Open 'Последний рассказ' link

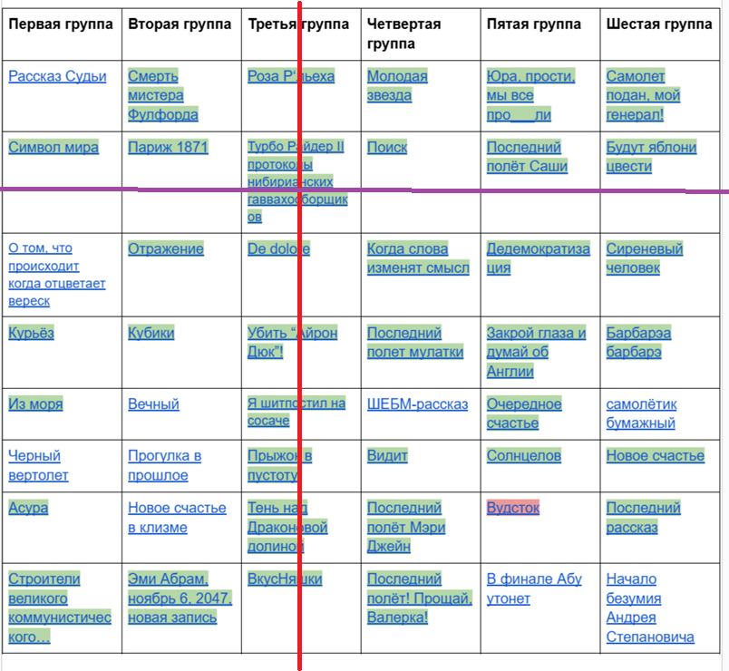643,518
